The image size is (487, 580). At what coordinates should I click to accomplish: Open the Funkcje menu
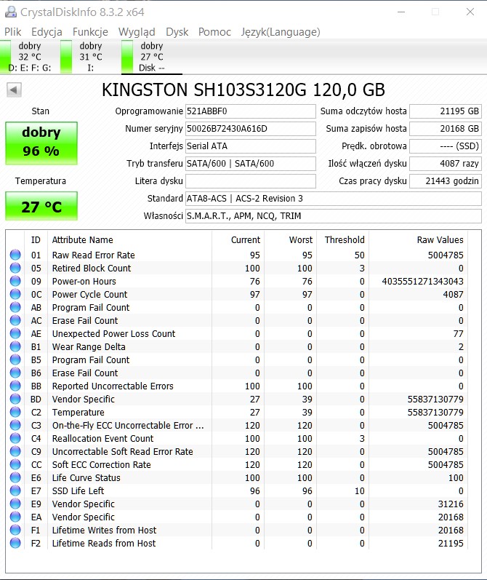point(90,32)
